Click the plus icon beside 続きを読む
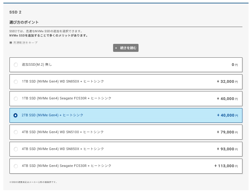251x193 pixels. [x=116, y=48]
